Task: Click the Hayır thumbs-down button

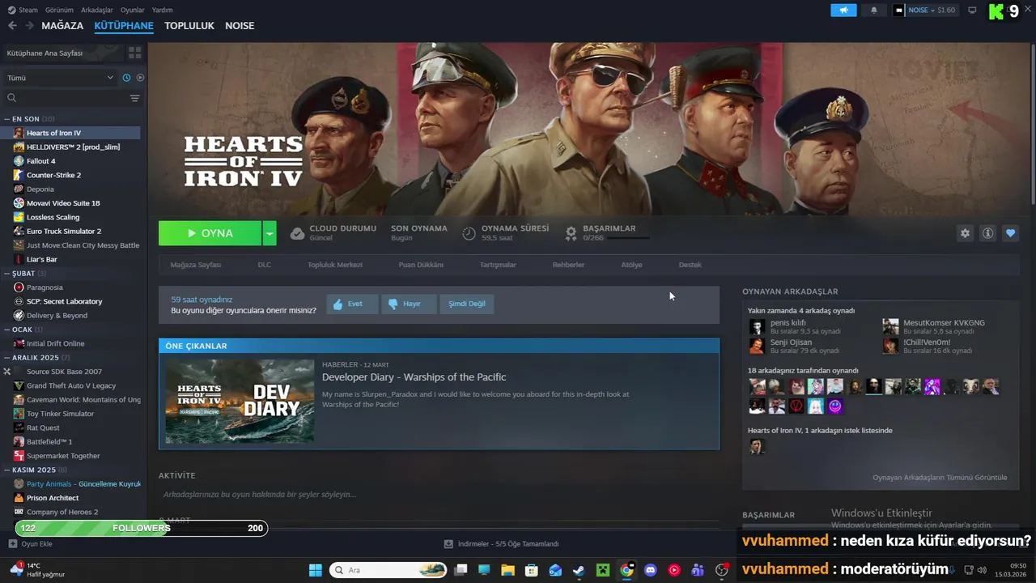Action: (x=409, y=304)
